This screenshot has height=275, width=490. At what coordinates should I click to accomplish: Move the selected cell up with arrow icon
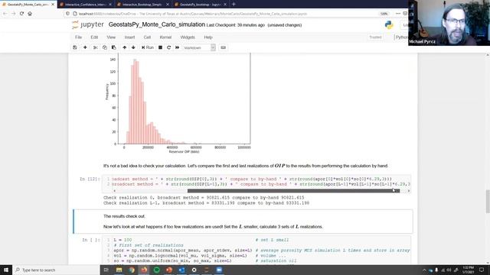coord(124,47)
